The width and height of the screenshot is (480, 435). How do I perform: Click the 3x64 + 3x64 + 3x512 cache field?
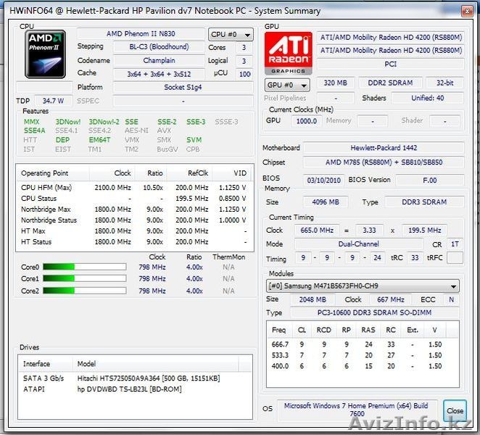pyautogui.click(x=159, y=74)
